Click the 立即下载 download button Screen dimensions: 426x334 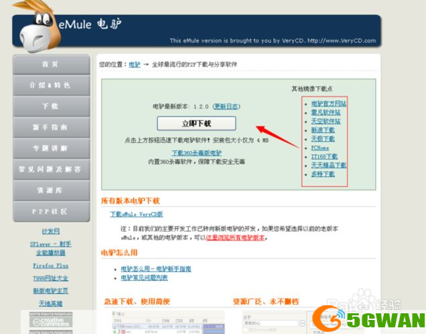tap(196, 124)
